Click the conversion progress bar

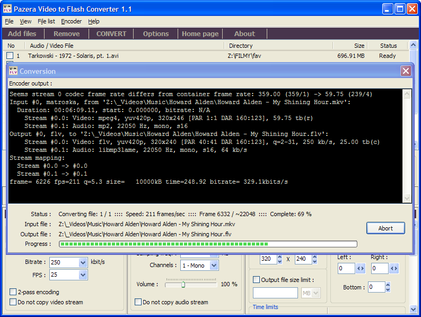point(208,244)
